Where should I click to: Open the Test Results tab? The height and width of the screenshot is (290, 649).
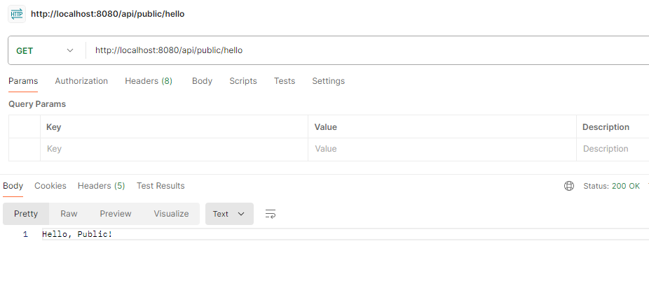[160, 186]
